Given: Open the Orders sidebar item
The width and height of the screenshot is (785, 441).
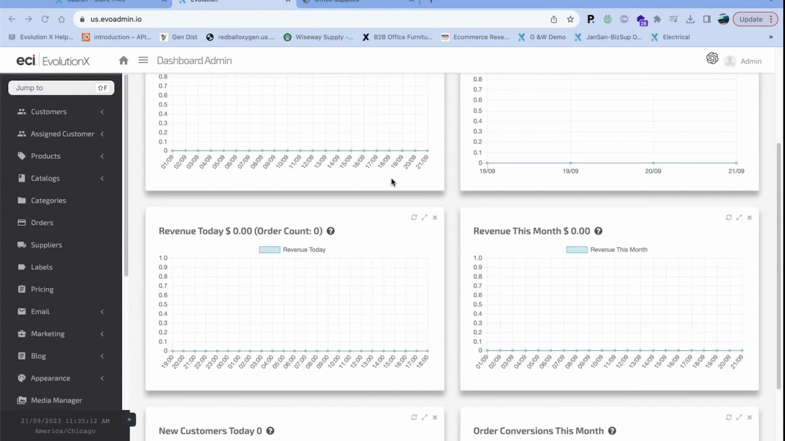Looking at the screenshot, I should point(42,223).
